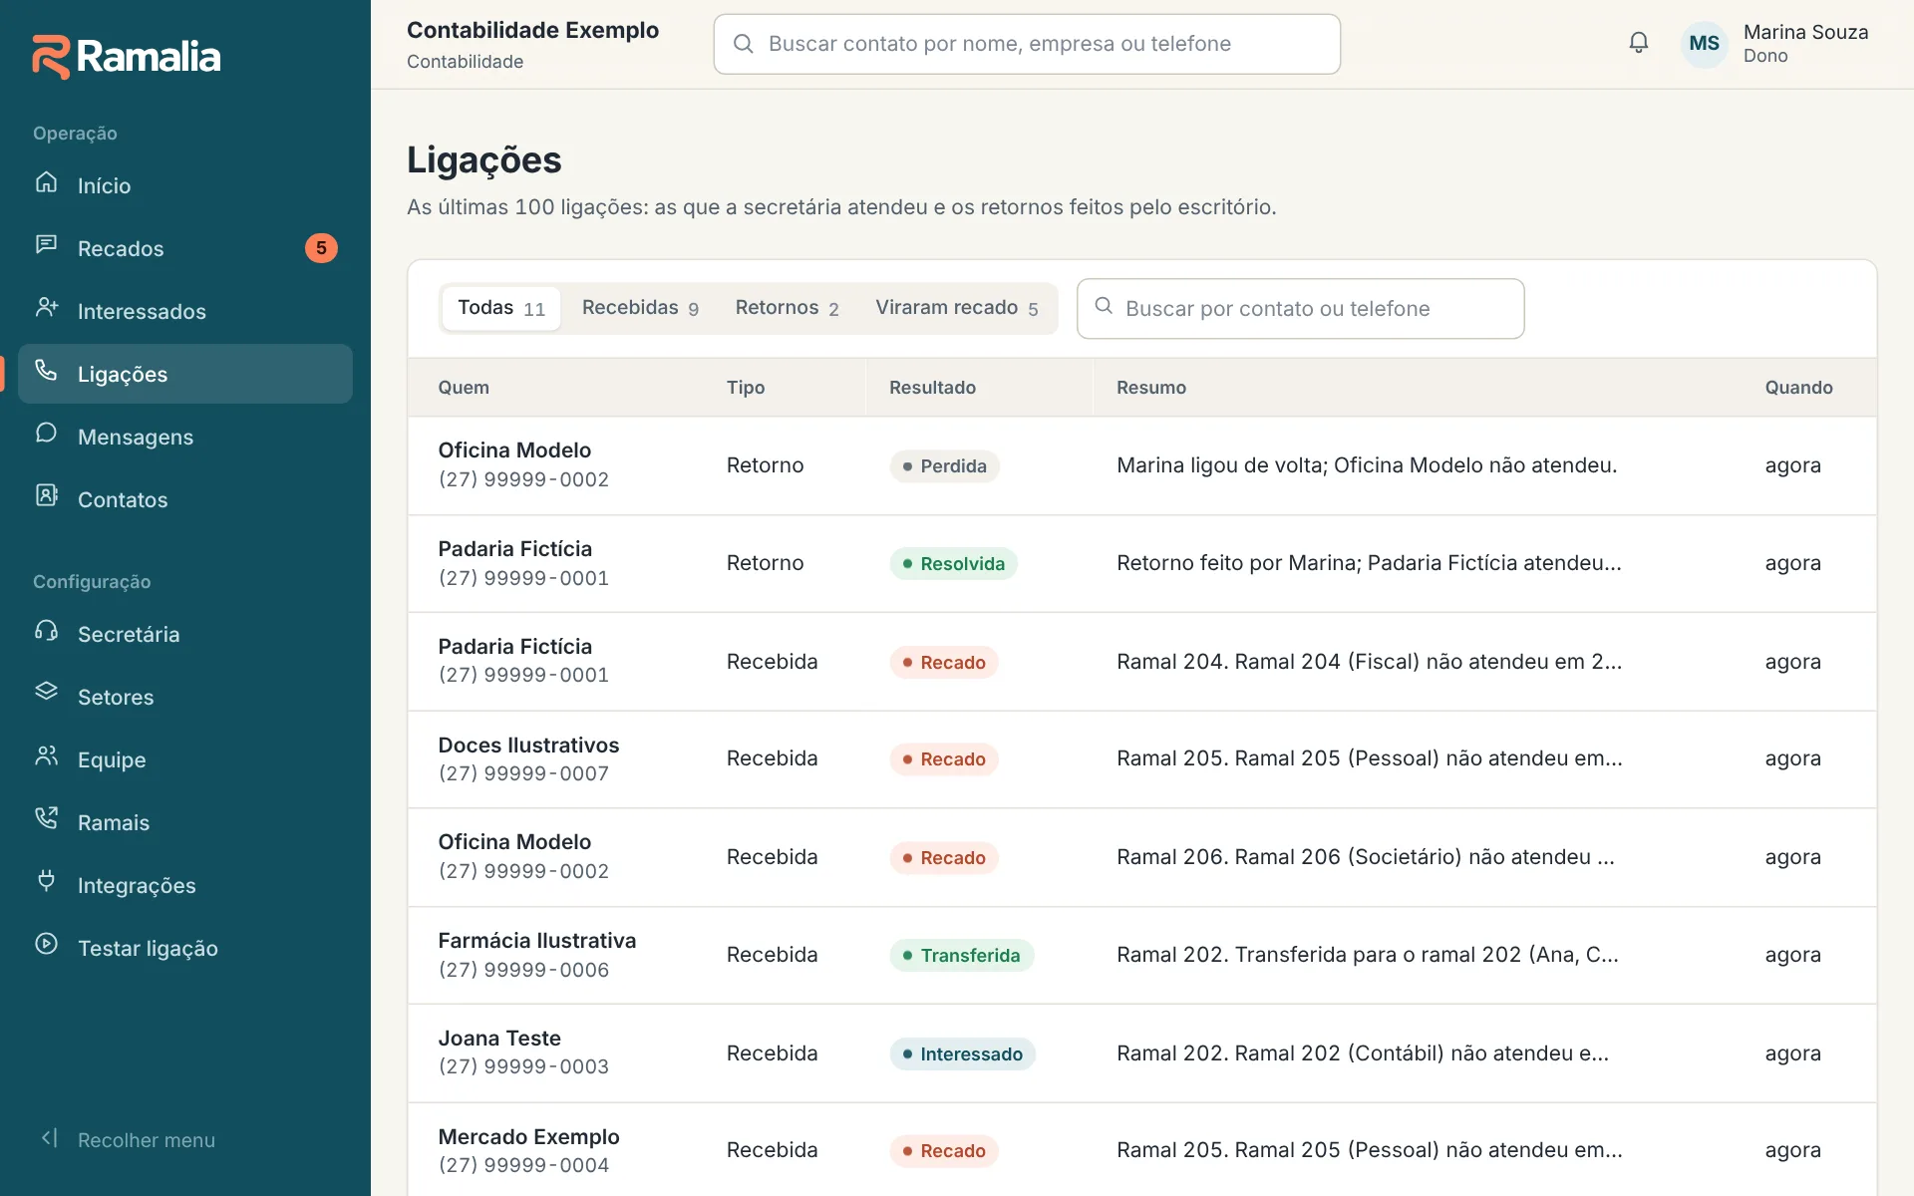The width and height of the screenshot is (1914, 1196).
Task: Click the MS user avatar
Action: 1704,44
